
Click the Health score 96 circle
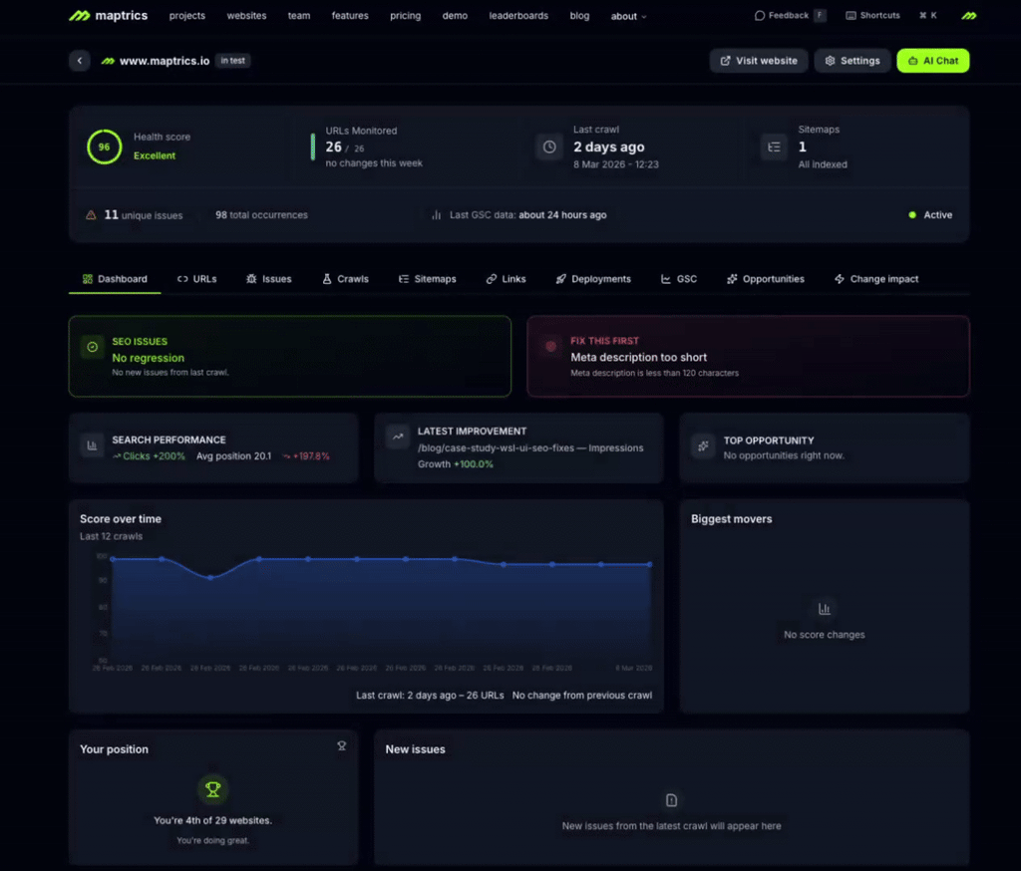[104, 146]
